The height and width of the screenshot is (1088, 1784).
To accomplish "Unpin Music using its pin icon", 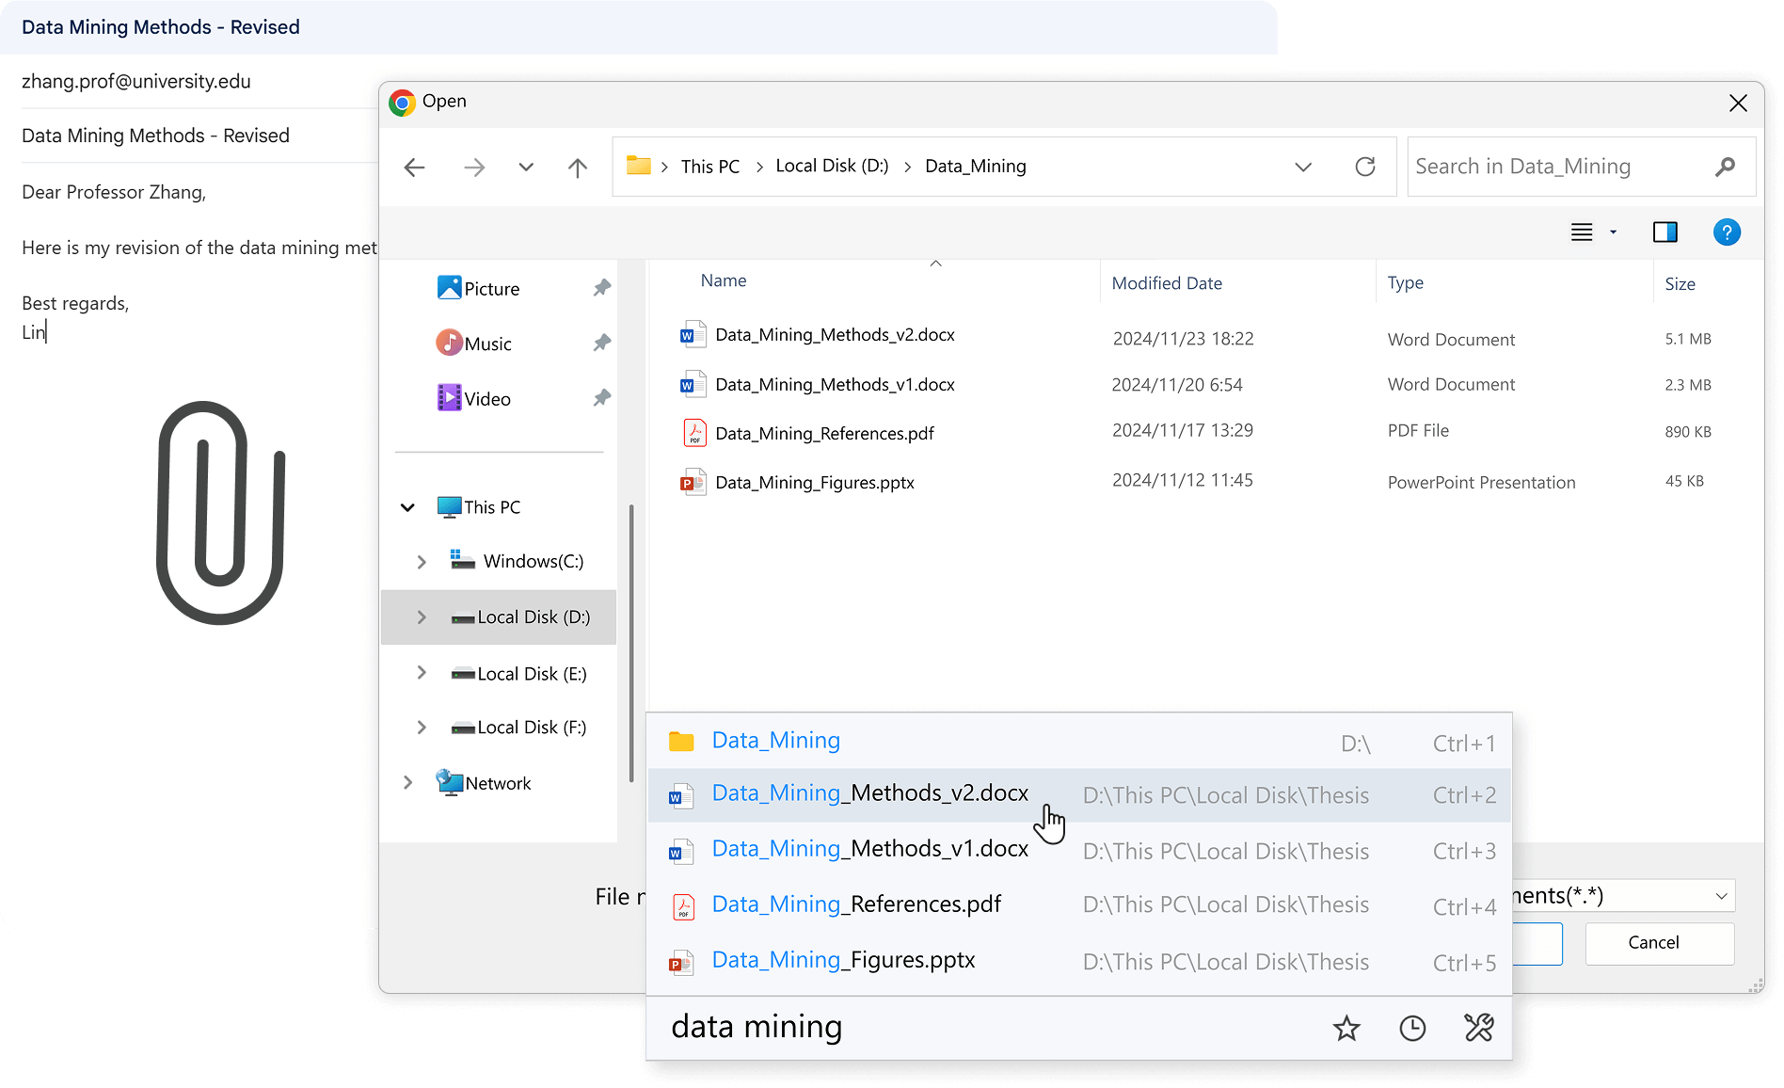I will [x=602, y=343].
